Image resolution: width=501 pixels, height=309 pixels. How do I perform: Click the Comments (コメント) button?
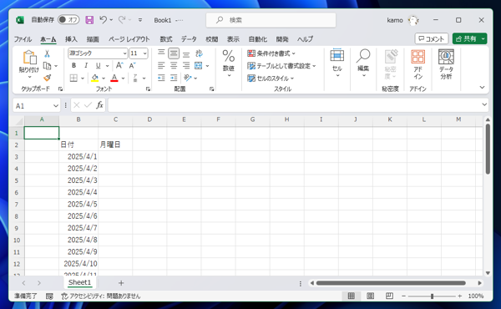(x=432, y=38)
